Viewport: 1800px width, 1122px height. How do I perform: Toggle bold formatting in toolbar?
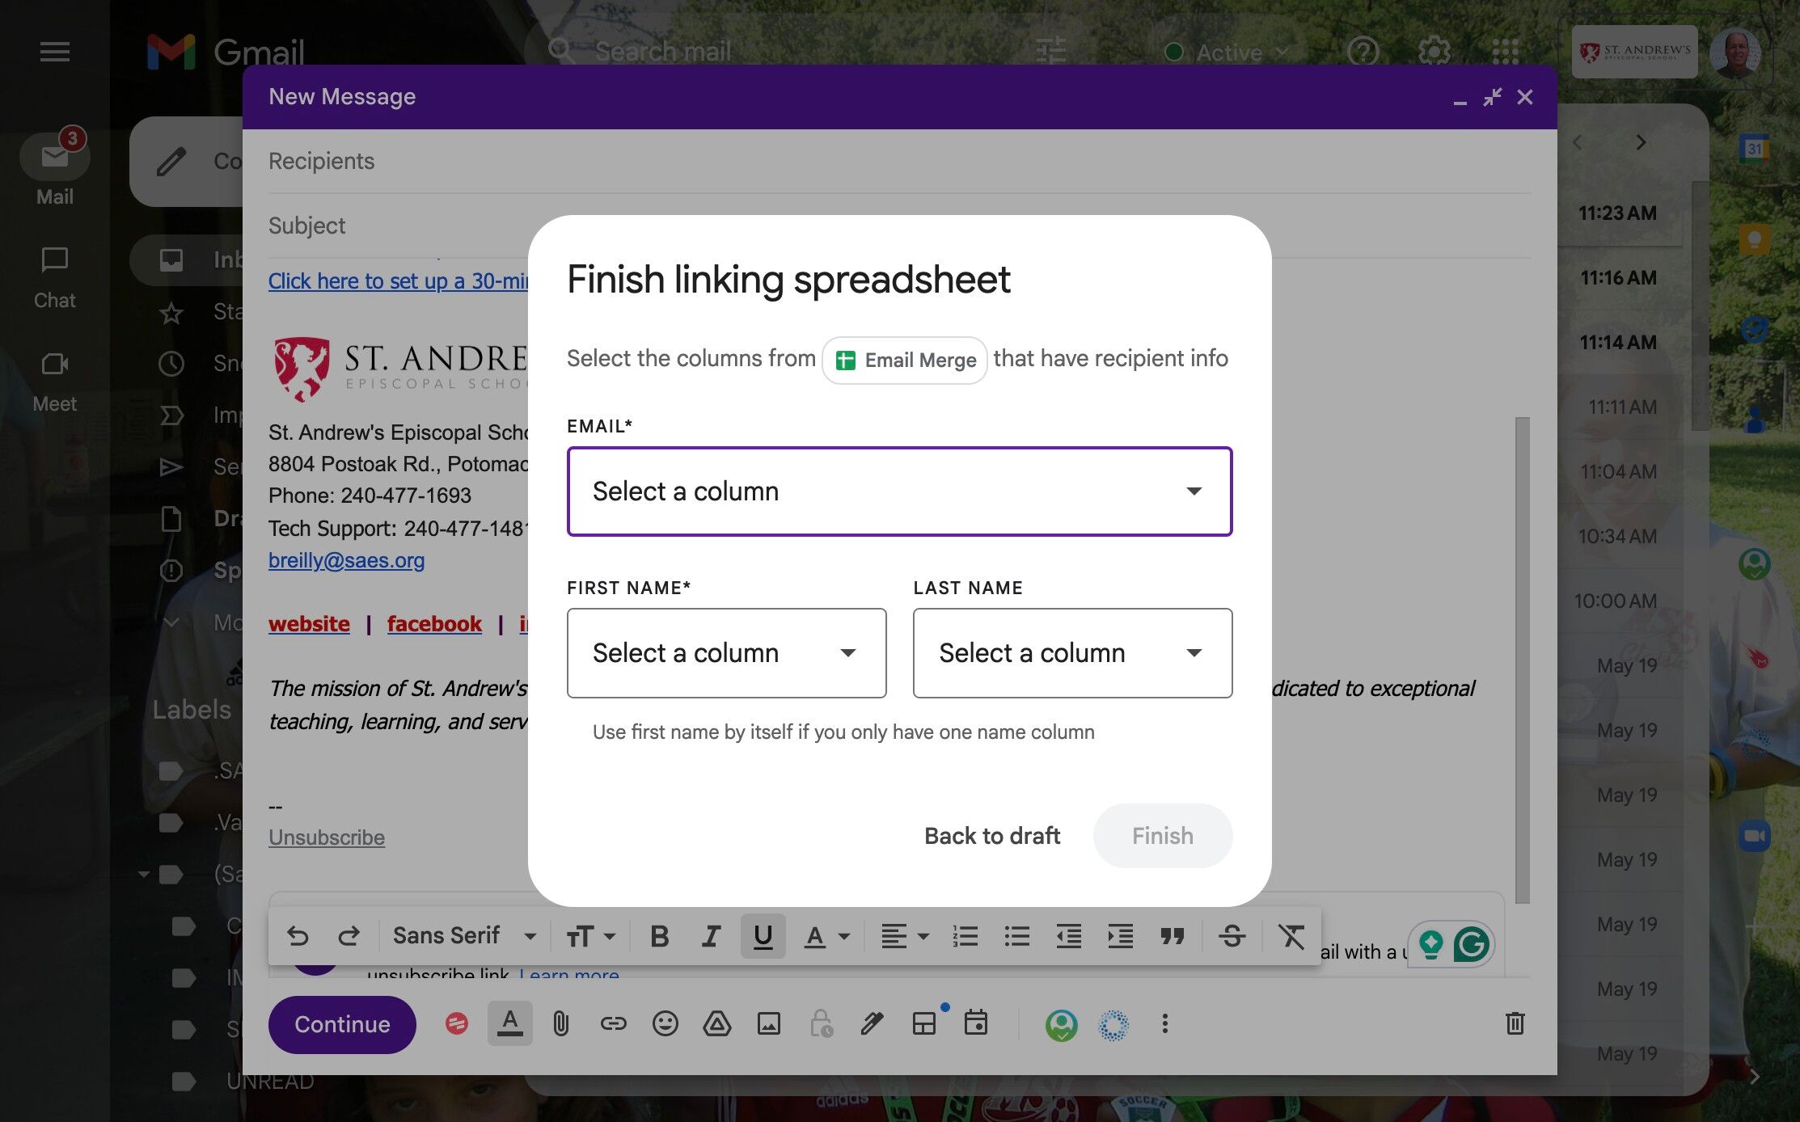click(x=659, y=936)
